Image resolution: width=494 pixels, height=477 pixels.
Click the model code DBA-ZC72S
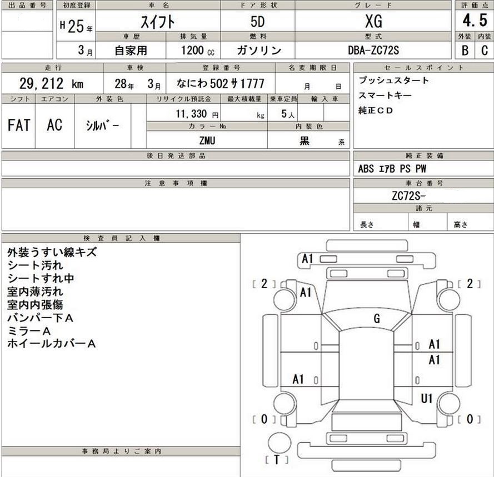pyautogui.click(x=373, y=51)
